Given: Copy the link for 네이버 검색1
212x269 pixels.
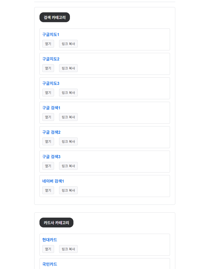Looking at the screenshot, I should [x=68, y=190].
